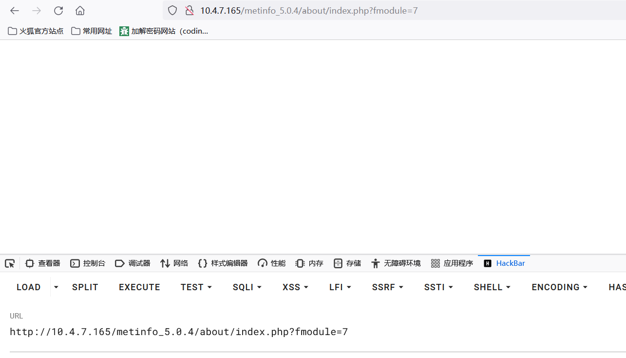626x358 pixels.
Task: Switch to the 无障碍环境 accessibility tab
Action: pos(396,263)
